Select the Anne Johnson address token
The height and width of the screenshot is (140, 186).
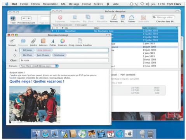[44, 50]
